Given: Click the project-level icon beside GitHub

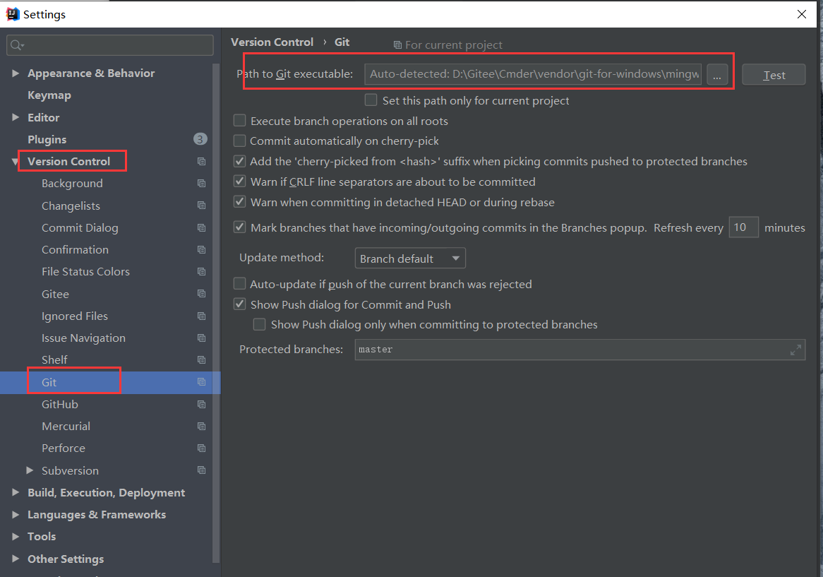Looking at the screenshot, I should tap(202, 404).
